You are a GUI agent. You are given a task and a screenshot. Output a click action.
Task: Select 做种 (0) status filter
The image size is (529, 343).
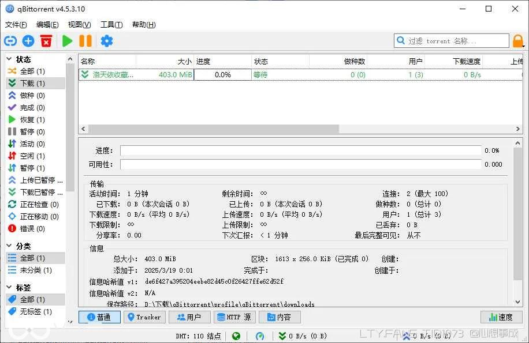pyautogui.click(x=35, y=95)
